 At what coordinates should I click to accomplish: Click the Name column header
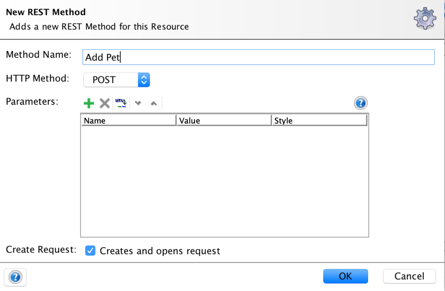(x=128, y=120)
